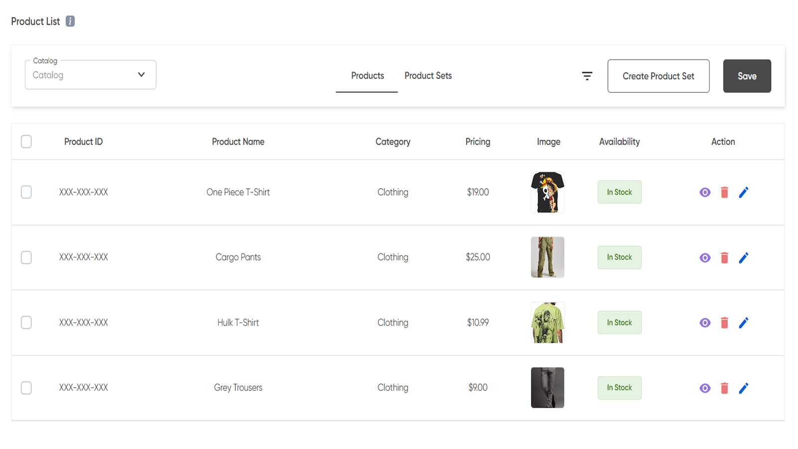Click the Create Product Set button
The width and height of the screenshot is (798, 449).
coord(658,76)
